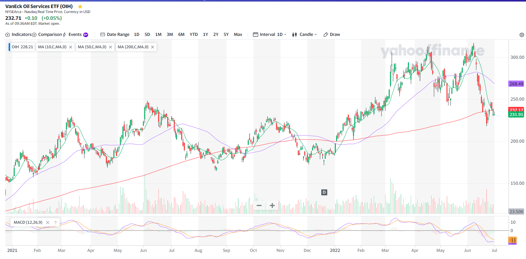526x259 pixels.
Task: Click the MA (200,C,MA,0) legend label
Action: [133, 47]
